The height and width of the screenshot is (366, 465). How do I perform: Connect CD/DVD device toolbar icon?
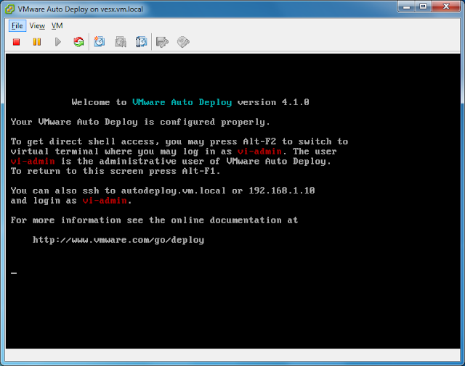[x=183, y=42]
